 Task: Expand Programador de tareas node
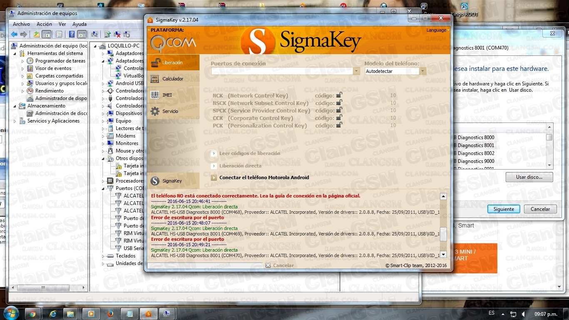[x=23, y=61]
